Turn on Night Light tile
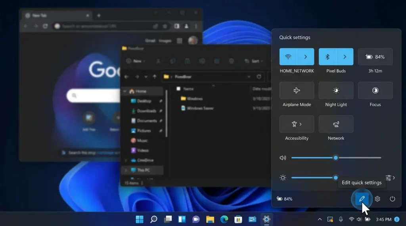Viewport: 406px width, 226px height. (336, 90)
